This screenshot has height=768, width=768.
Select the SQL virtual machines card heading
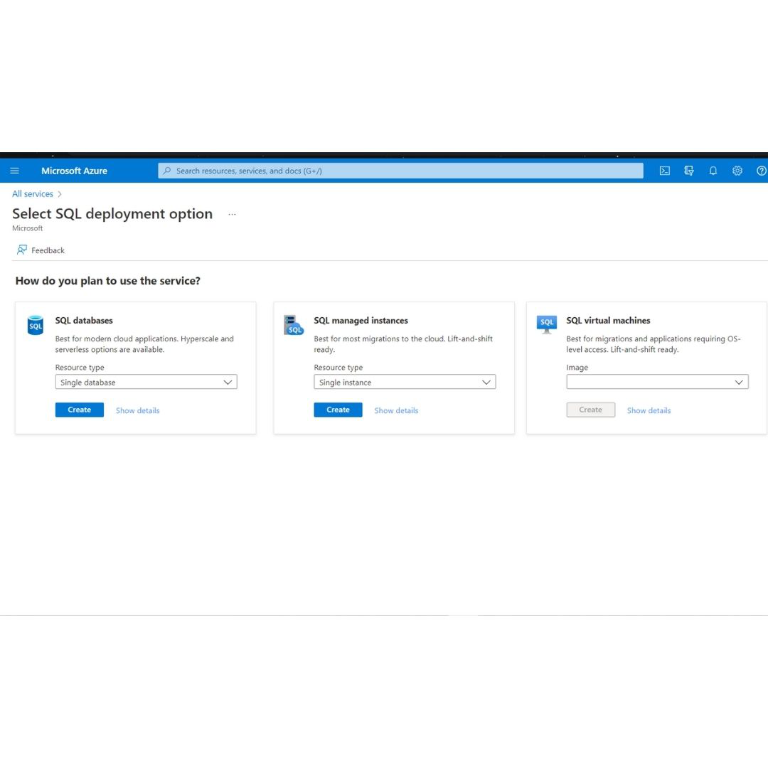pos(608,320)
